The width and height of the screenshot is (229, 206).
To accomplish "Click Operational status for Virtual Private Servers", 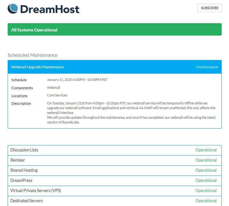I will 206,190.
